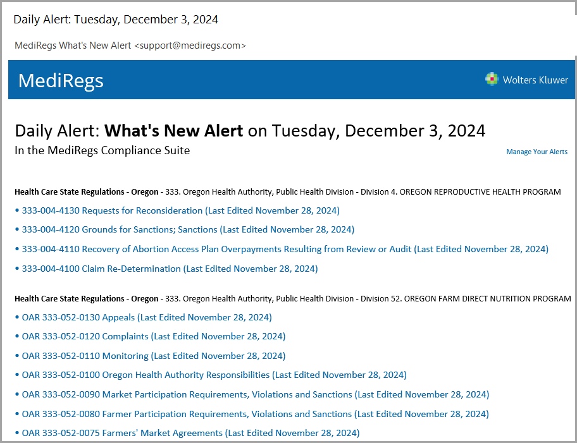Viewport: 577px width, 443px height.
Task: Open 333-004-4120 Grounds for Sanctions link
Action: (x=188, y=229)
